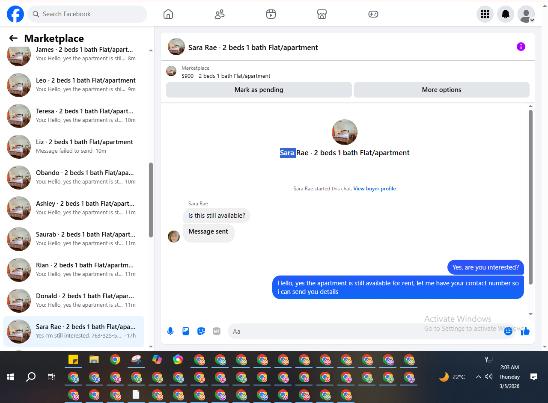The image size is (548, 403).
Task: Select the Saurab conversation
Action: coord(74,239)
